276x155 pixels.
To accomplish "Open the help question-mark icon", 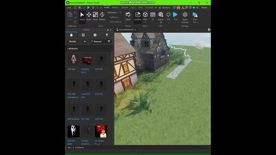I will coord(190,7).
